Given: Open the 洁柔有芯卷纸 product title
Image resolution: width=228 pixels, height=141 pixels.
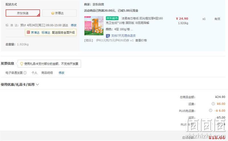Looking at the screenshot, I should 134,21.
